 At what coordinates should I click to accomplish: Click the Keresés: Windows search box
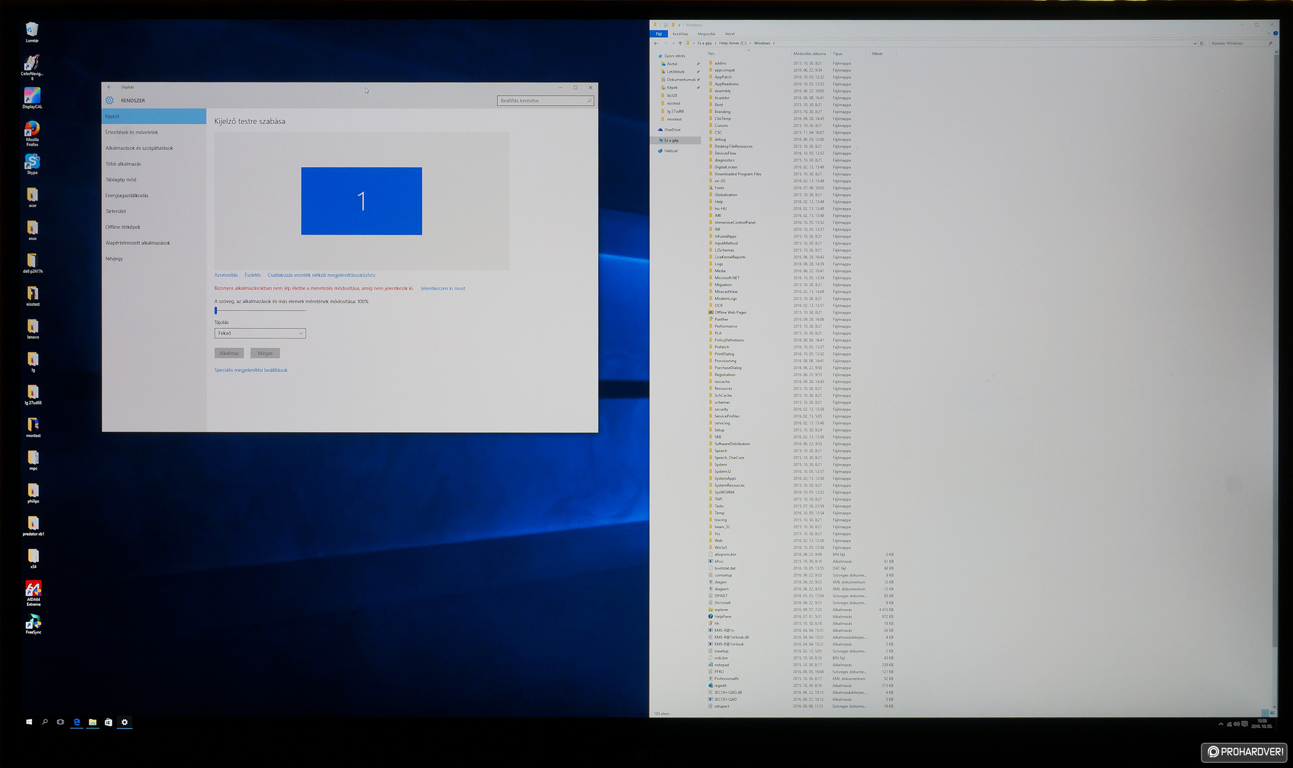[1241, 43]
